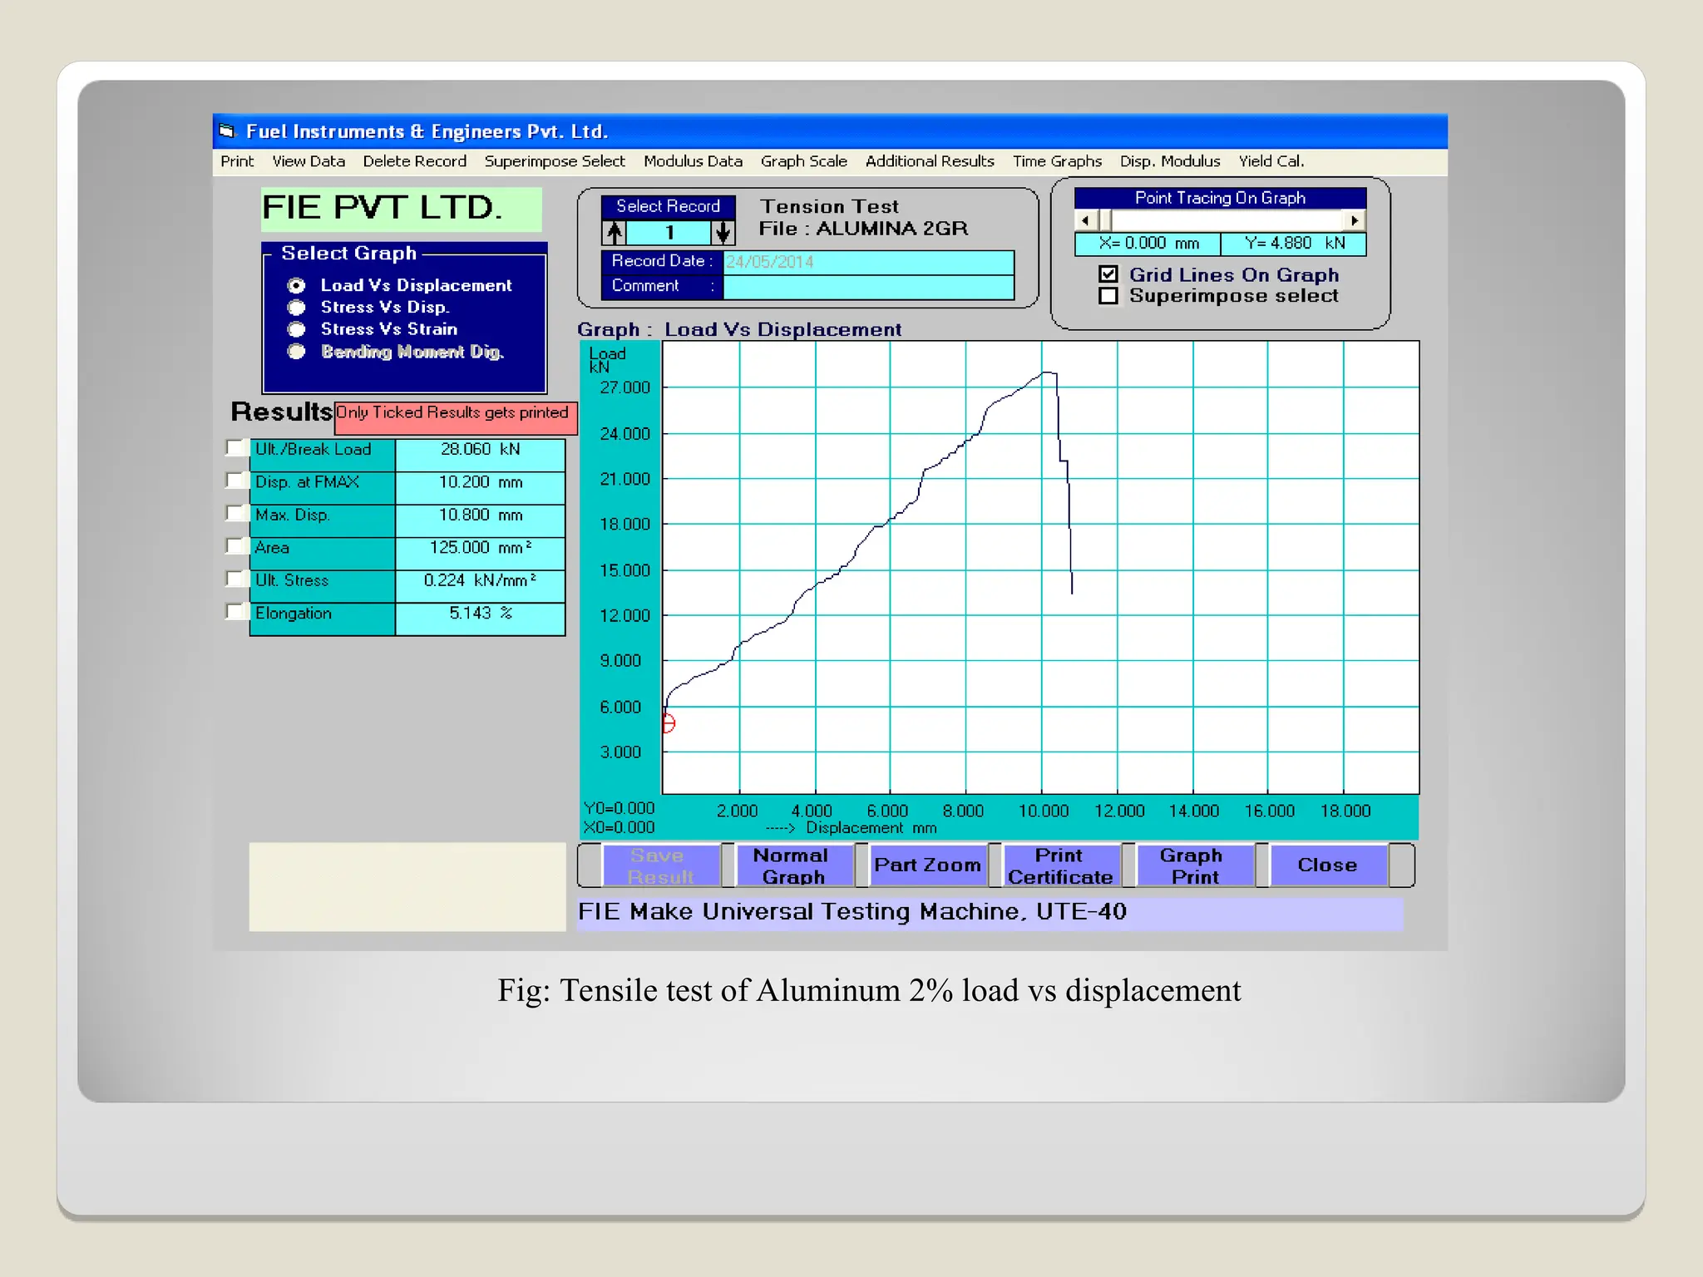
Task: Open the Delete Record menu
Action: [x=414, y=161]
